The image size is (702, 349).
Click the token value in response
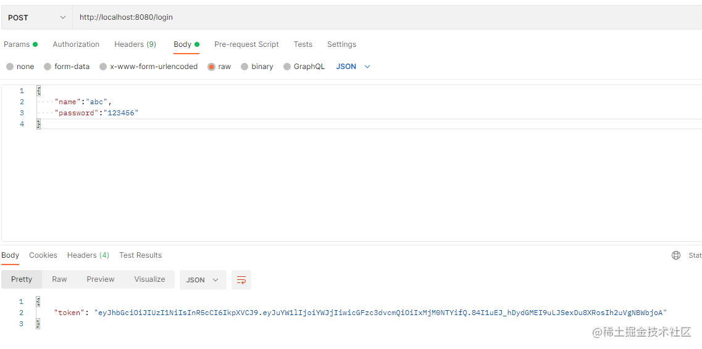point(380,313)
